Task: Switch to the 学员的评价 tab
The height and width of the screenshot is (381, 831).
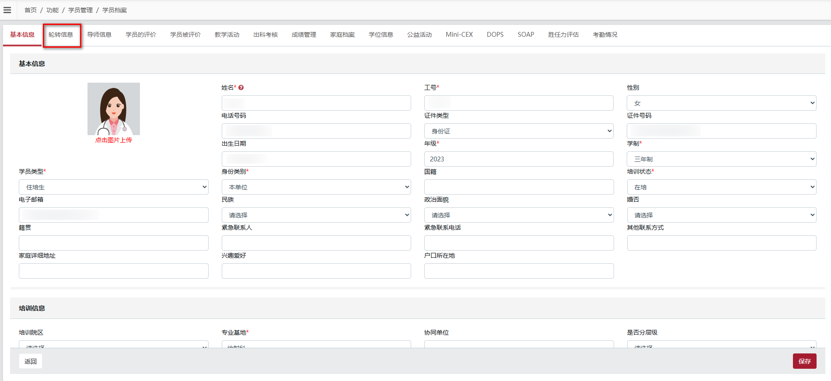Action: (141, 35)
